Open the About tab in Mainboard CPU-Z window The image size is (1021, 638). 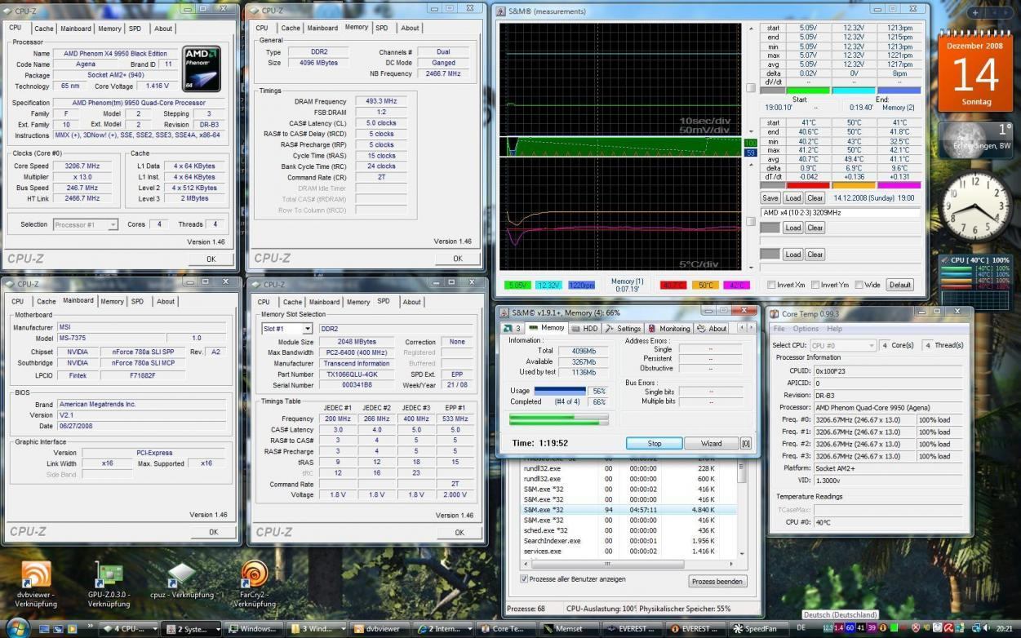166,301
